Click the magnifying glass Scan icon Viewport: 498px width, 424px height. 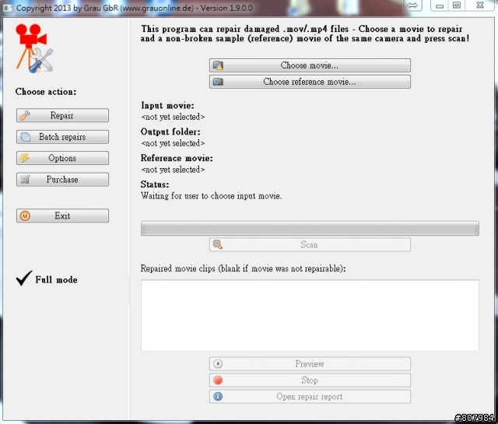coord(218,244)
